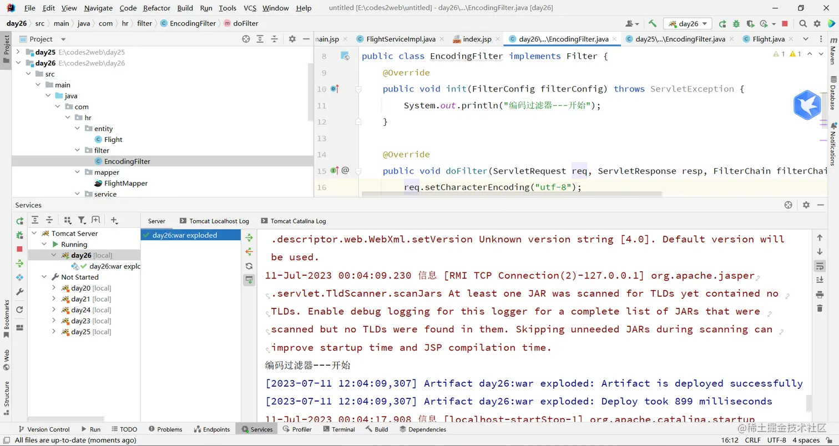The image size is (839, 446).
Task: Collapse all Services tree nodes
Action: (x=49, y=220)
